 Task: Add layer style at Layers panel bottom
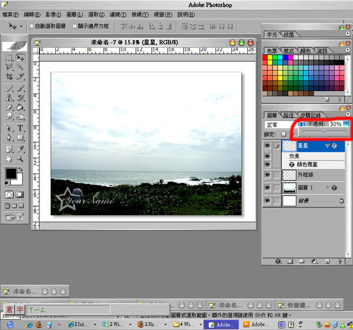(x=278, y=261)
